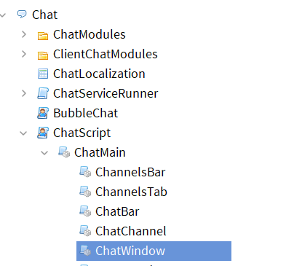The height and width of the screenshot is (266, 286).
Task: Select the ChatMain label
Action: [100, 152]
